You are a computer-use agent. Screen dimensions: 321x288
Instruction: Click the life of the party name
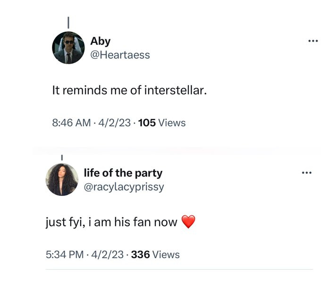(x=123, y=173)
